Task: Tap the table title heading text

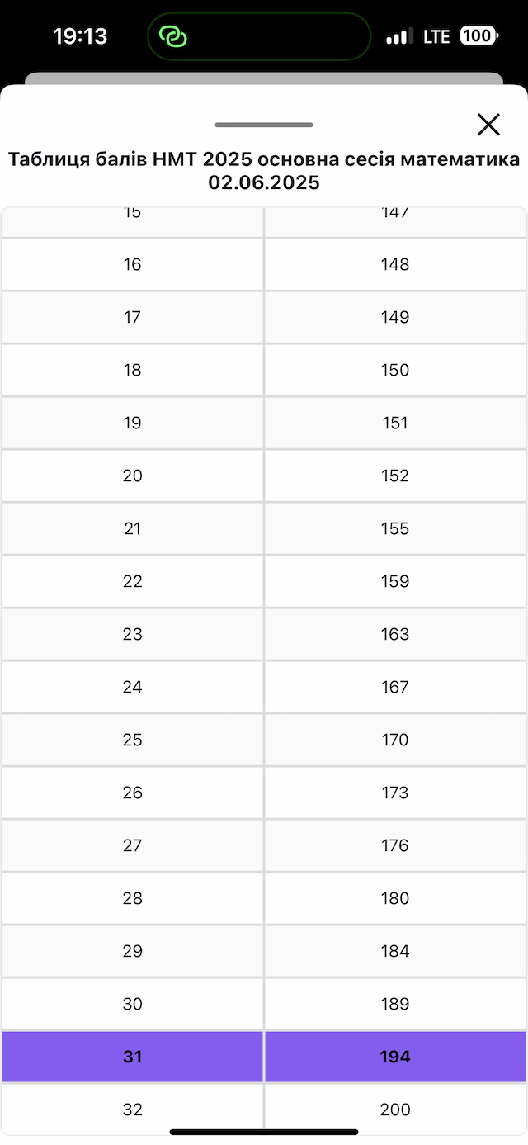Action: (x=264, y=170)
